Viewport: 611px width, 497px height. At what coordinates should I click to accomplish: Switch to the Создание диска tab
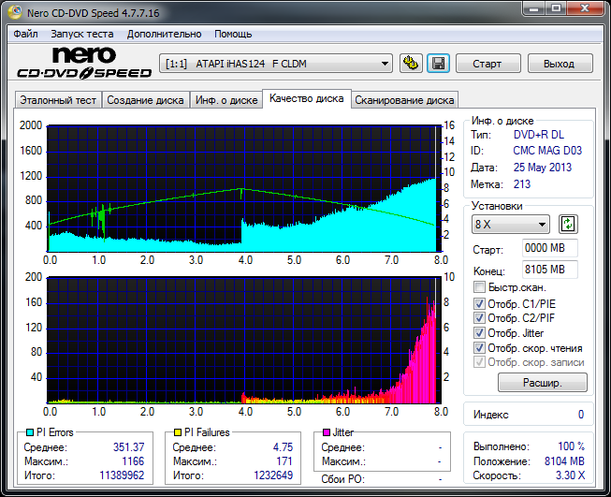(145, 100)
